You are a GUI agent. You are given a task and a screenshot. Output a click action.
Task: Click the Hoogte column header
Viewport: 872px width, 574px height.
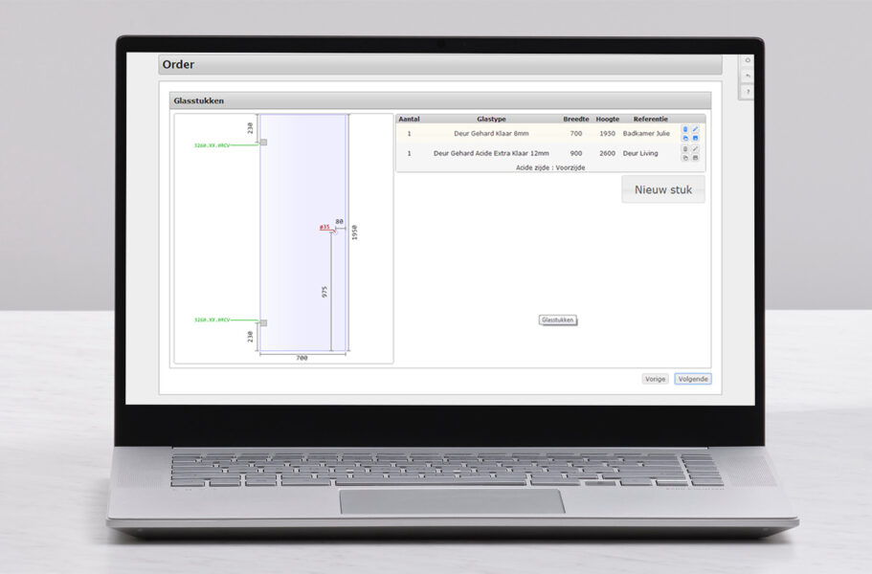[607, 119]
